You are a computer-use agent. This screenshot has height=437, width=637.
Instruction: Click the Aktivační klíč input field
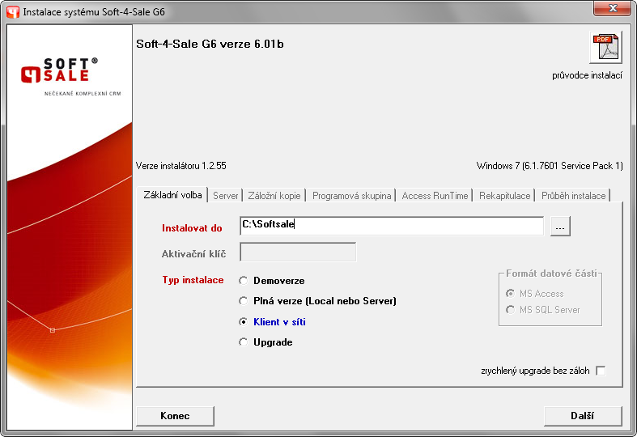298,252
